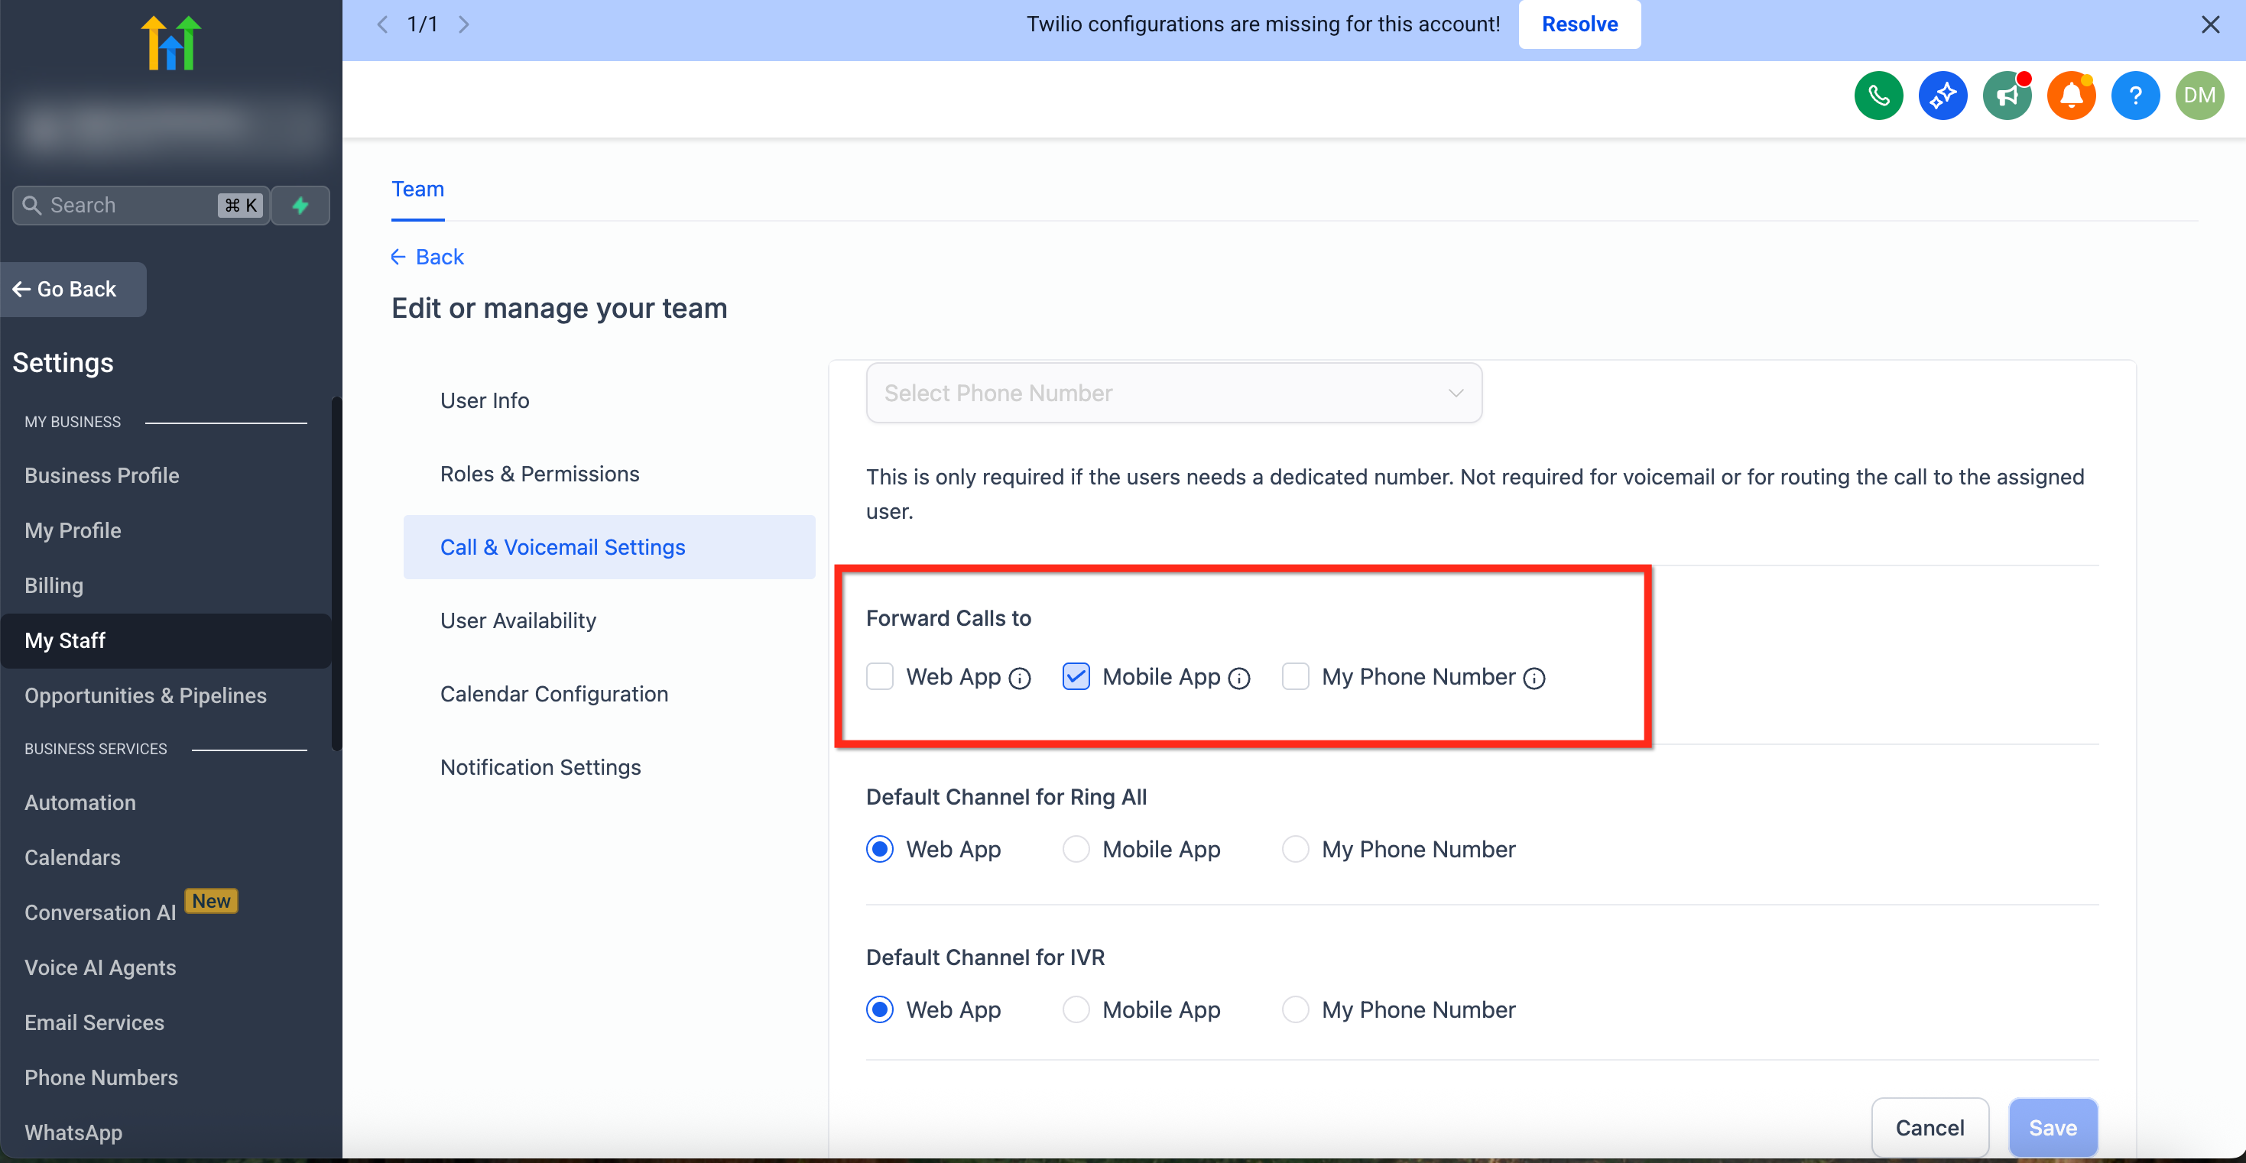Enable Web App under Forward Calls to
Viewport: 2246px width, 1163px height.
[879, 676]
